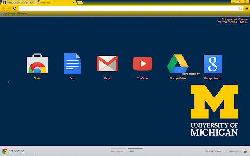Switch to the Most visited section
Screen dimensions: 250x156
(x=118, y=152)
